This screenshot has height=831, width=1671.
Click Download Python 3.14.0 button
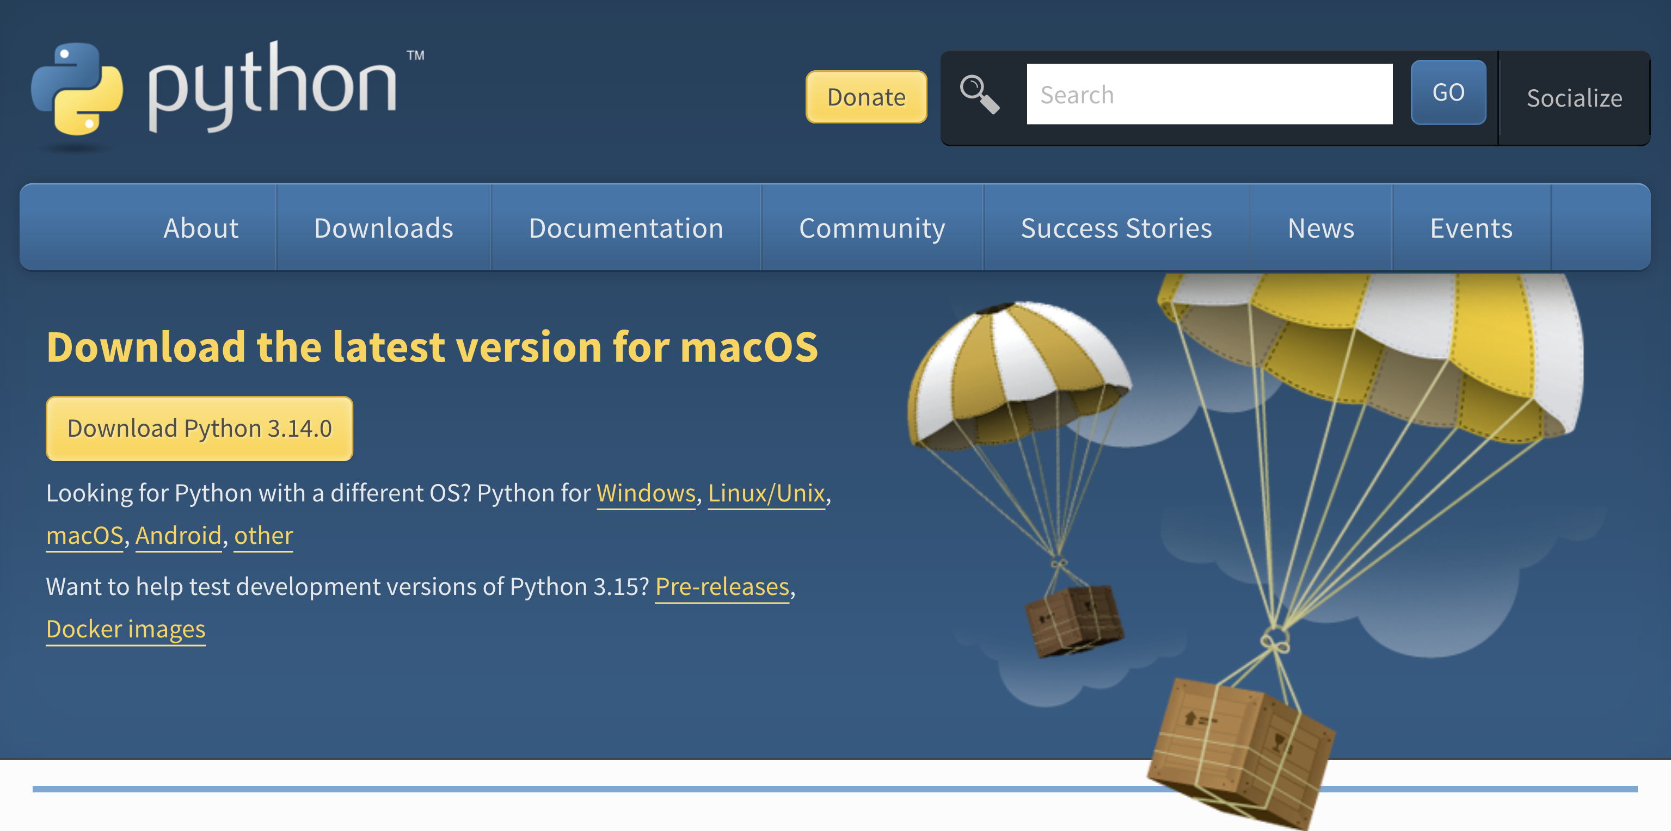[x=199, y=429]
